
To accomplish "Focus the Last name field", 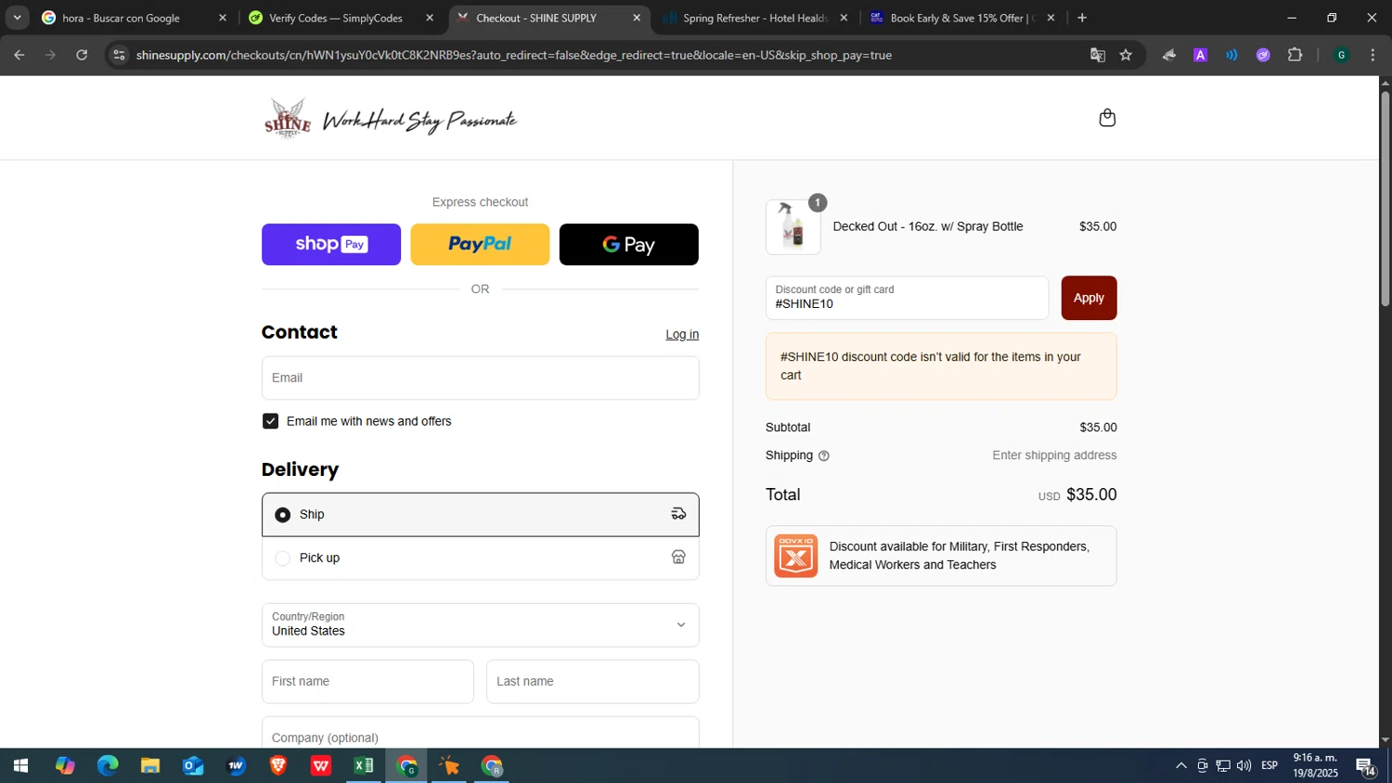I will coord(592,681).
